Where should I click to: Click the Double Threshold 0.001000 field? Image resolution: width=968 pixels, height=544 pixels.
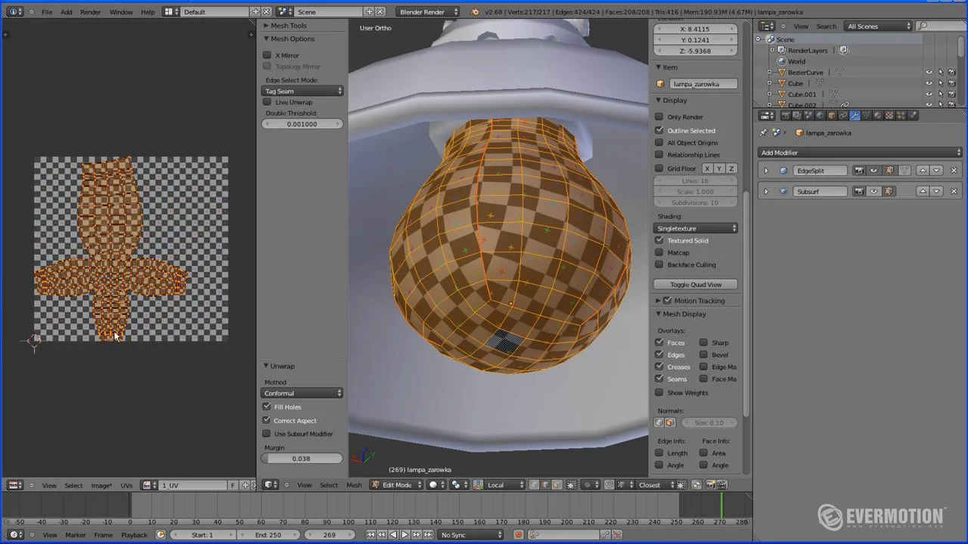[302, 124]
